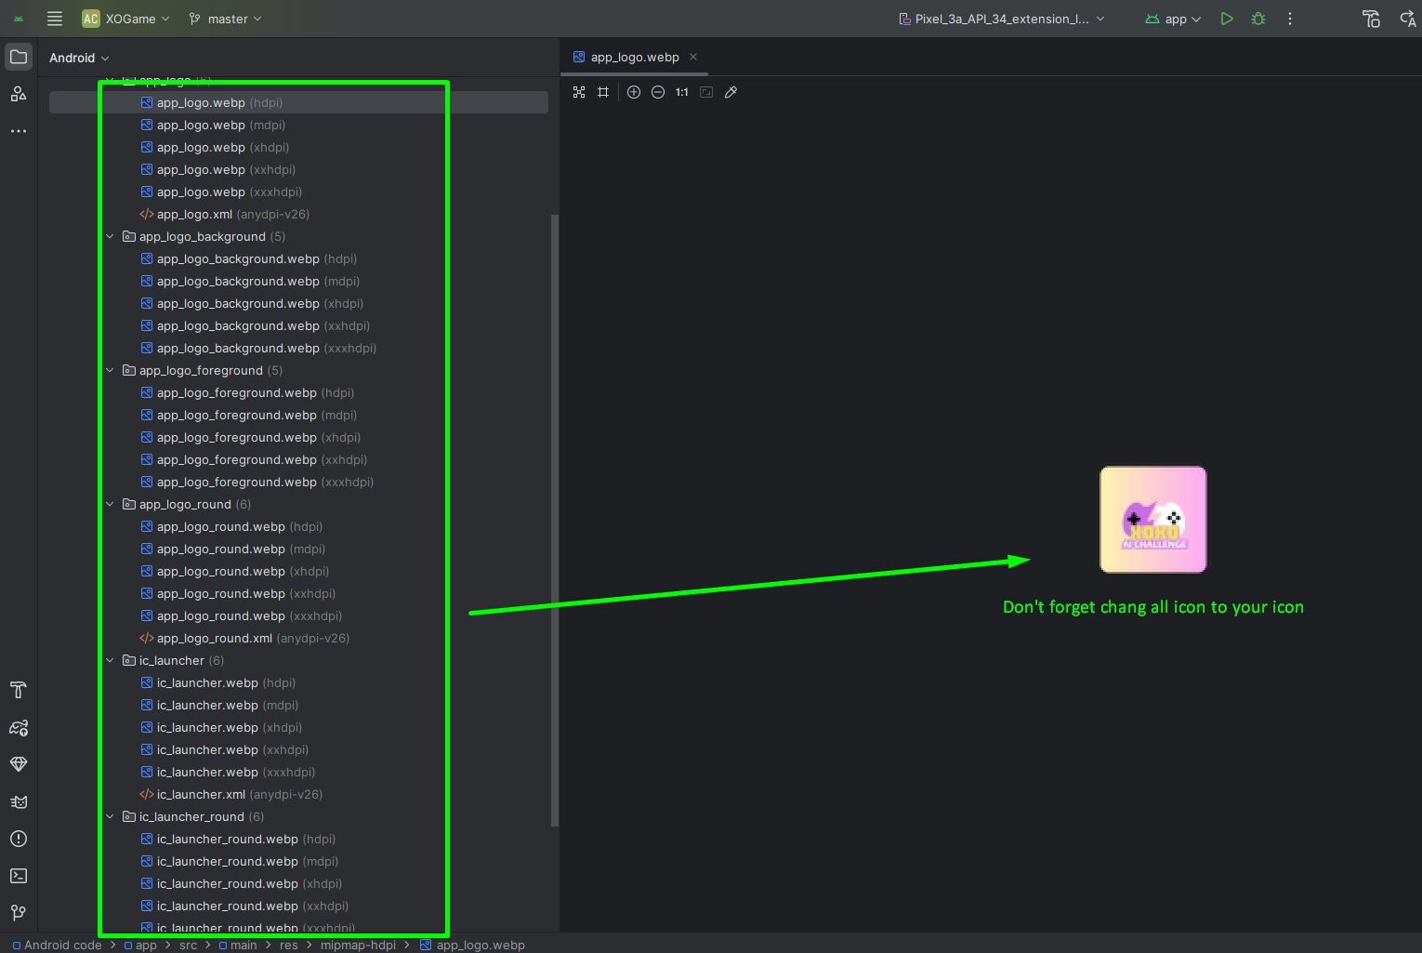This screenshot has height=953, width=1422.
Task: Toggle the grid overlay in the image editor
Action: coord(603,92)
